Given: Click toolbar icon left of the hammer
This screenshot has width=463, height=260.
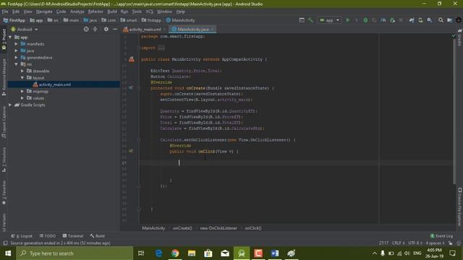Looking at the screenshot, I should [302, 20].
